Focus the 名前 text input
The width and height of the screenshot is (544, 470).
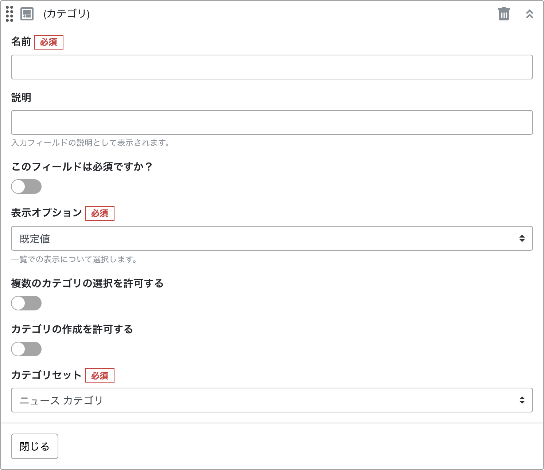pyautogui.click(x=272, y=67)
